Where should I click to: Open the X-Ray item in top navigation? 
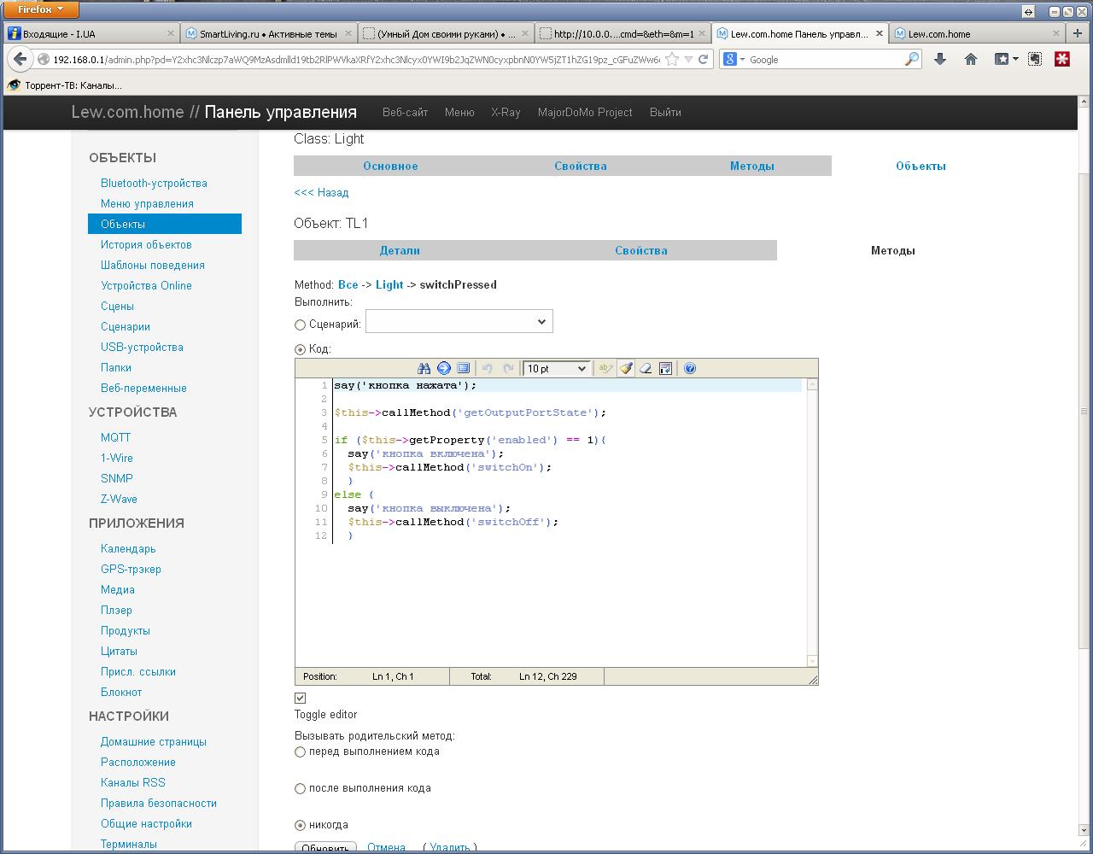pos(506,112)
